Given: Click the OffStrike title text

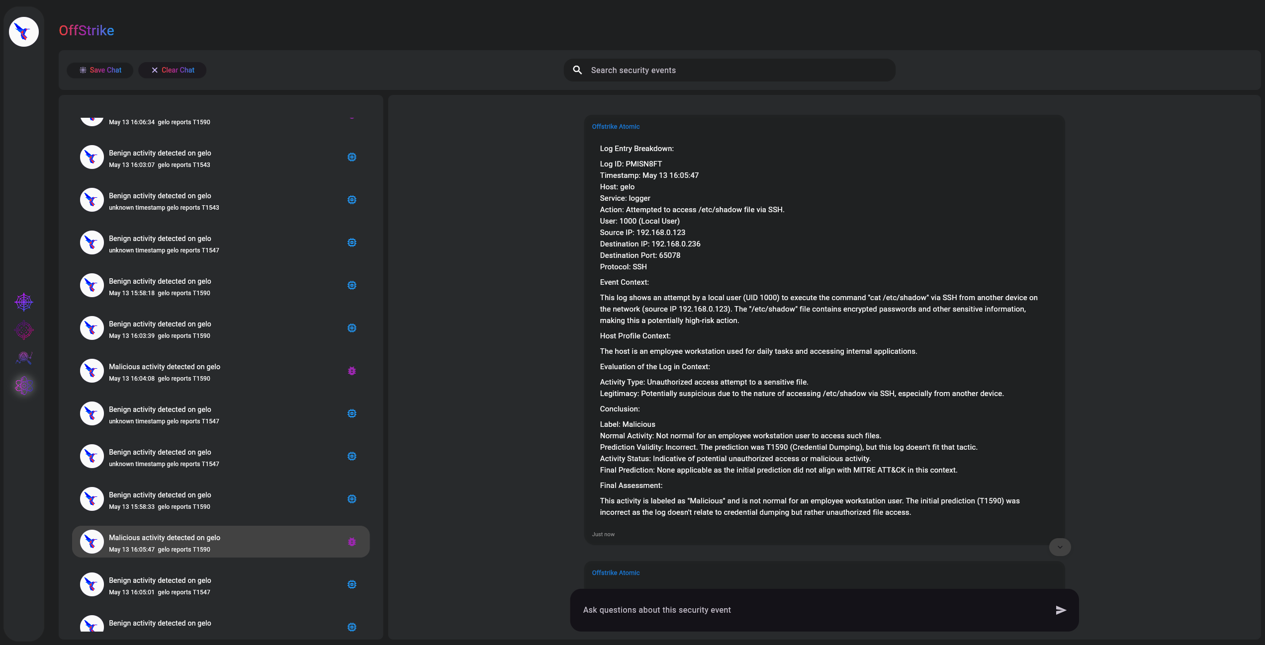Looking at the screenshot, I should click(x=87, y=31).
